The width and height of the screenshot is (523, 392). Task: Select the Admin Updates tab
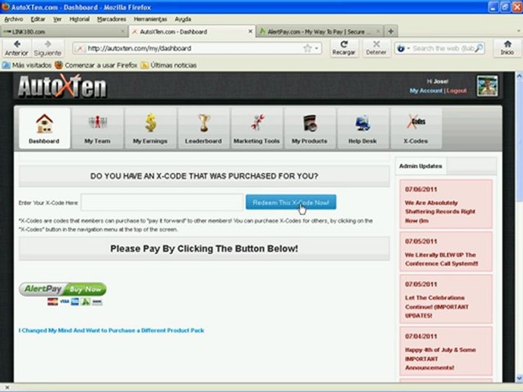coord(421,166)
